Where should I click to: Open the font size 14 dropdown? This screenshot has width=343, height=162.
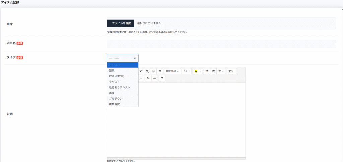pyautogui.click(x=187, y=71)
